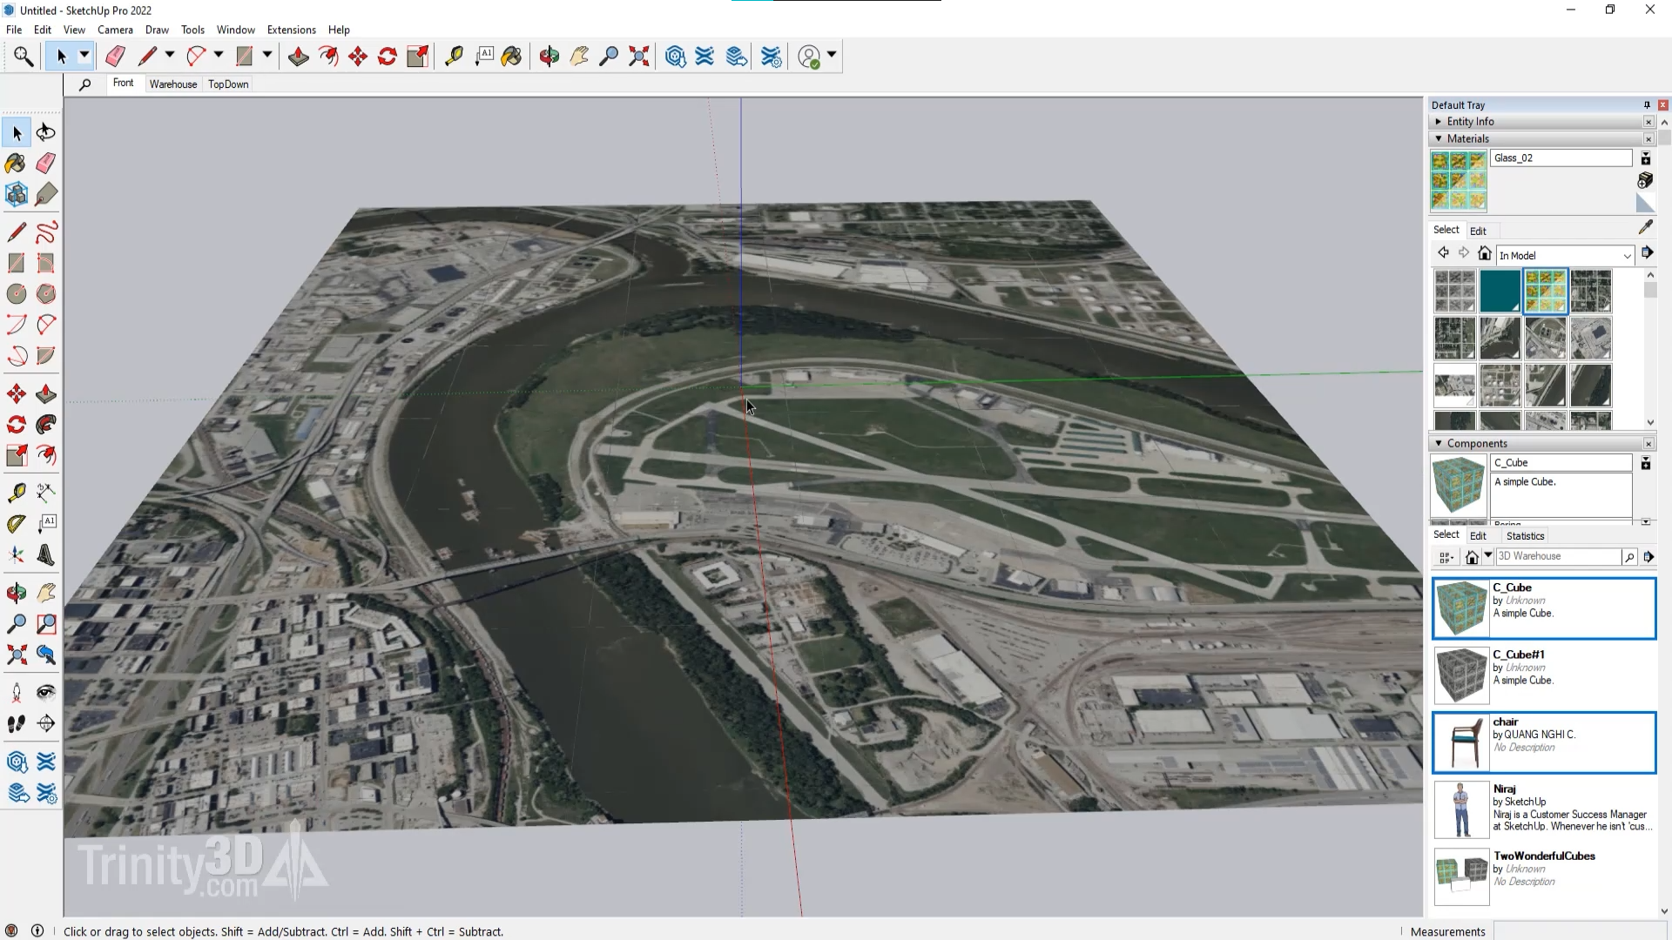1672x940 pixels.
Task: Open the shapes tool dropdown arrow
Action: tap(267, 55)
